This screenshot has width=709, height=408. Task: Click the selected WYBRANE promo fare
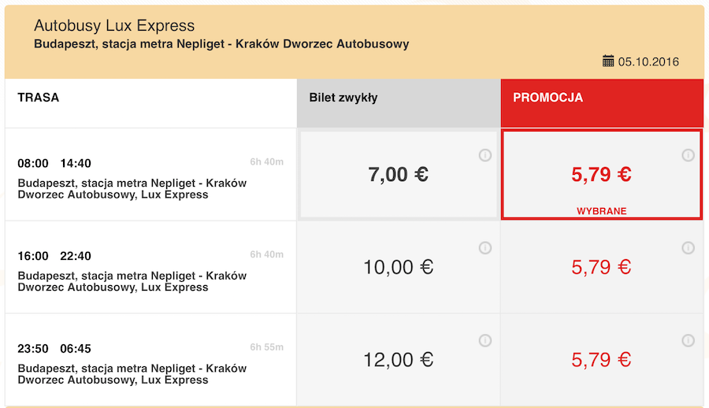point(601,176)
